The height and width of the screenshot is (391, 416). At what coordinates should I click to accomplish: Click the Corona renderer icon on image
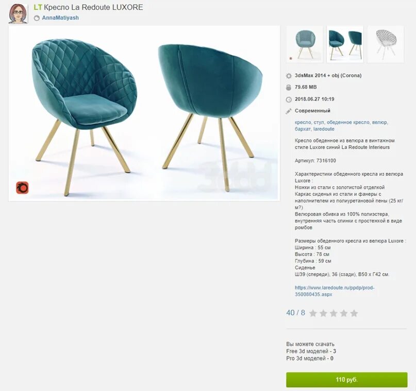[22, 188]
